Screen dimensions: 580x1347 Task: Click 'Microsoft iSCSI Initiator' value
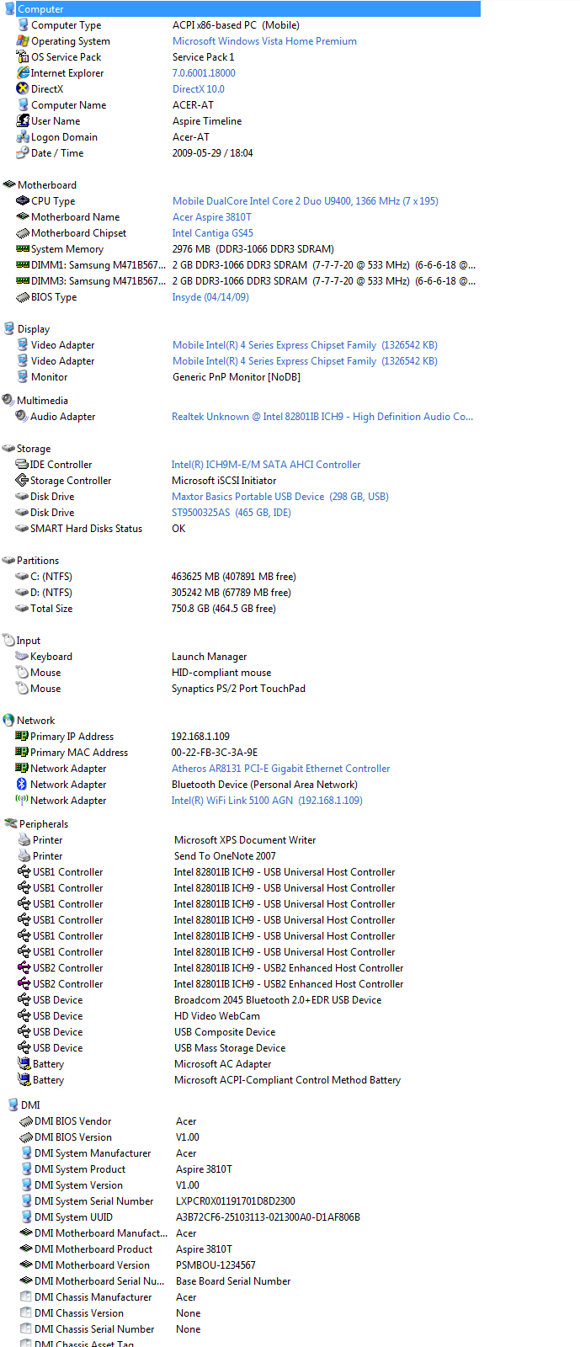[224, 481]
